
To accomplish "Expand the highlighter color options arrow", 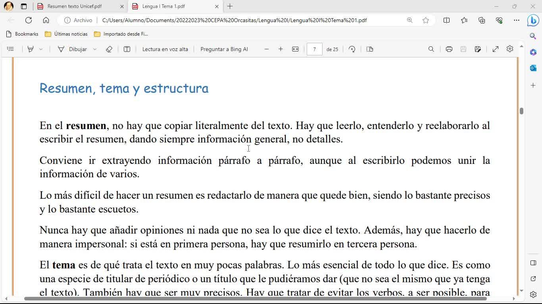I will tap(40, 49).
